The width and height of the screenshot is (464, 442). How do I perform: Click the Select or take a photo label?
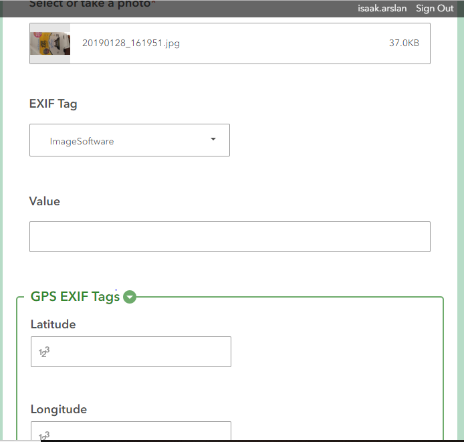(x=92, y=4)
